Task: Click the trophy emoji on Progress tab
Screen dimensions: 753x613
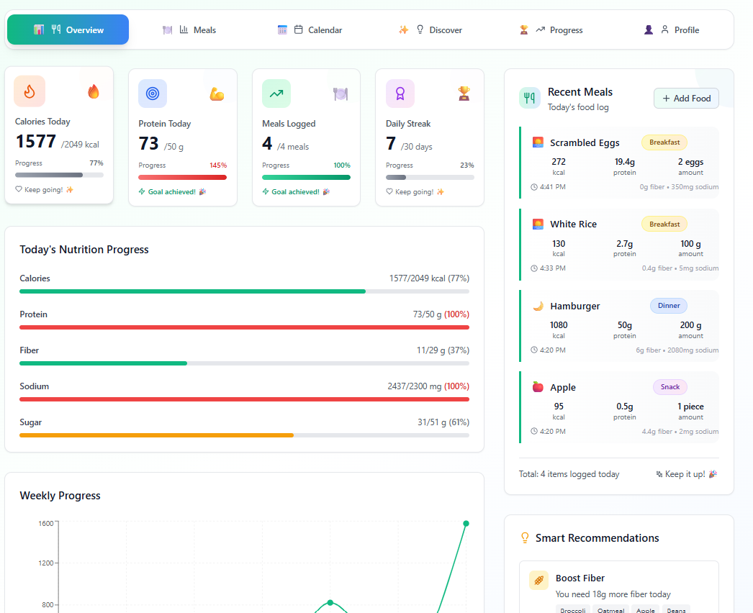Action: pyautogui.click(x=524, y=29)
